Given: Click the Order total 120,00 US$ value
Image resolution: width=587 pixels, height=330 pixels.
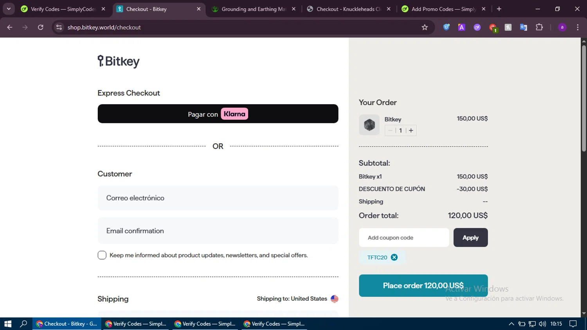Looking at the screenshot, I should pos(468,216).
